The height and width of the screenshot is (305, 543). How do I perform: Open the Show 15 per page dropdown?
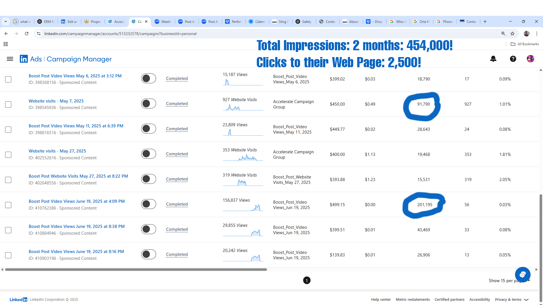510,281
